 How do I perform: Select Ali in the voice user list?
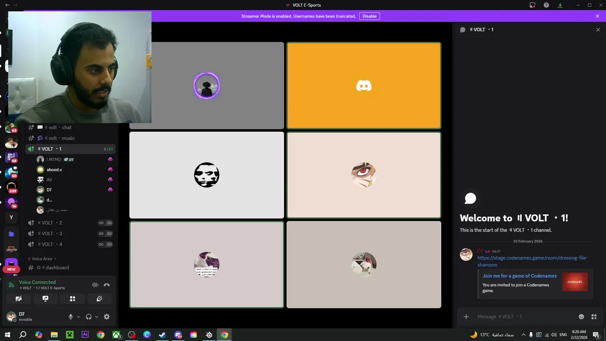click(x=75, y=179)
